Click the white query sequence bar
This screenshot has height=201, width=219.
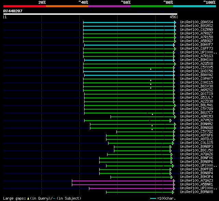click(x=90, y=14)
